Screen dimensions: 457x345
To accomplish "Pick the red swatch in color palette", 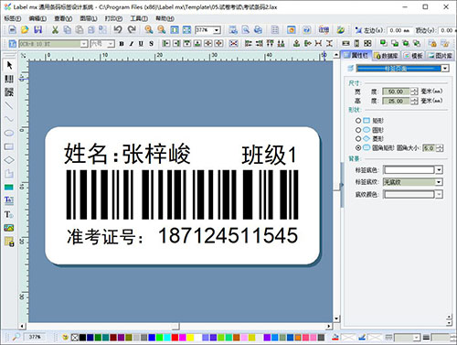I will pyautogui.click(x=175, y=338).
